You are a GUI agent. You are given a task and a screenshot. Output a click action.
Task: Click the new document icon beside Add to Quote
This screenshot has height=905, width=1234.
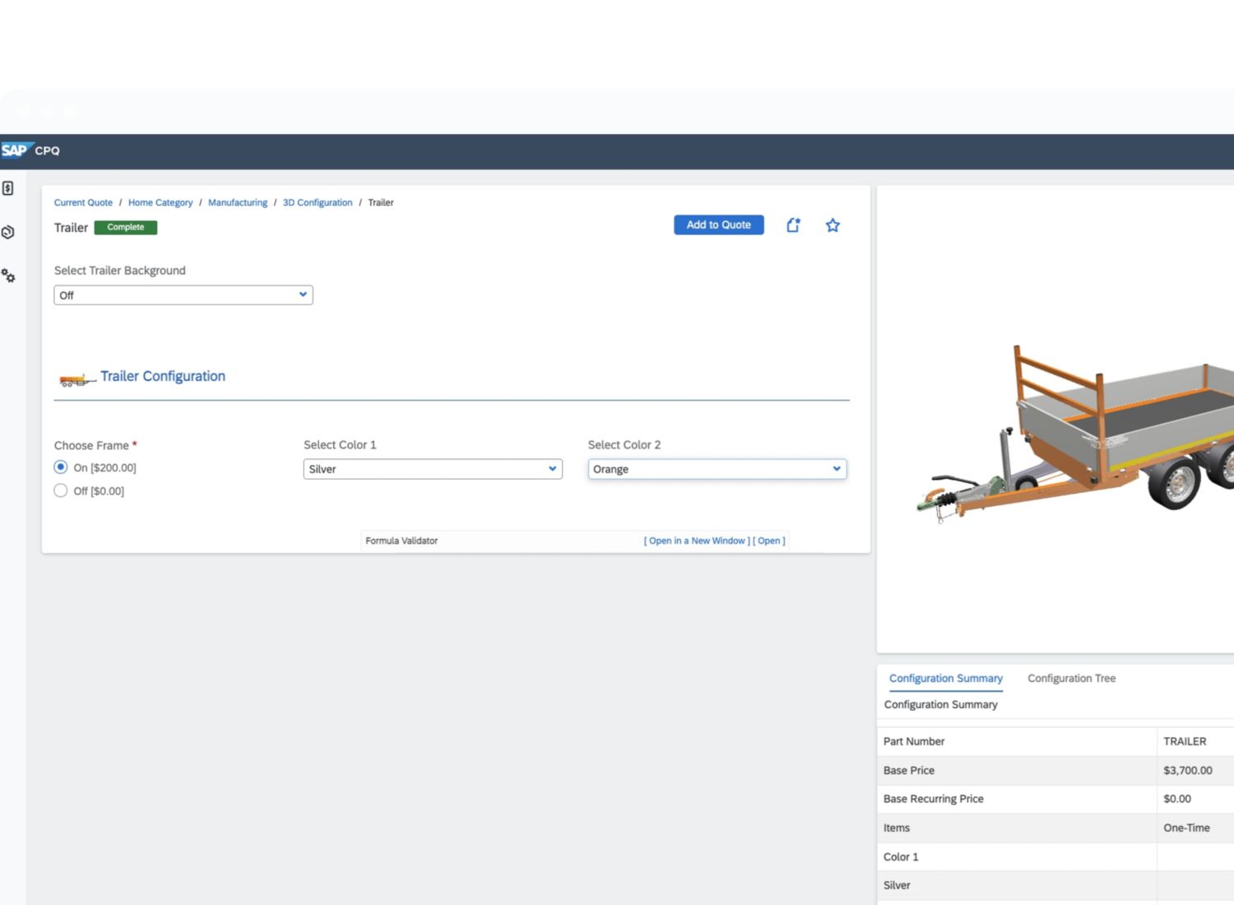click(x=793, y=225)
